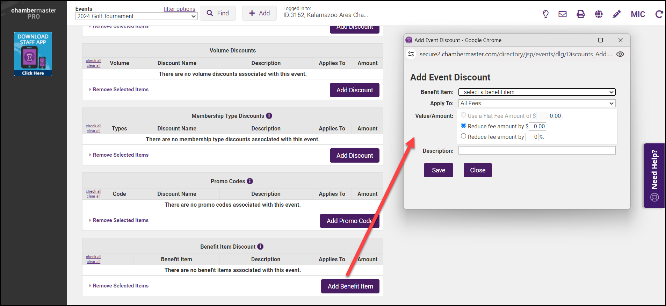The height and width of the screenshot is (306, 666).
Task: Click info icon beside Benefit Item Discount
Action: click(x=260, y=247)
